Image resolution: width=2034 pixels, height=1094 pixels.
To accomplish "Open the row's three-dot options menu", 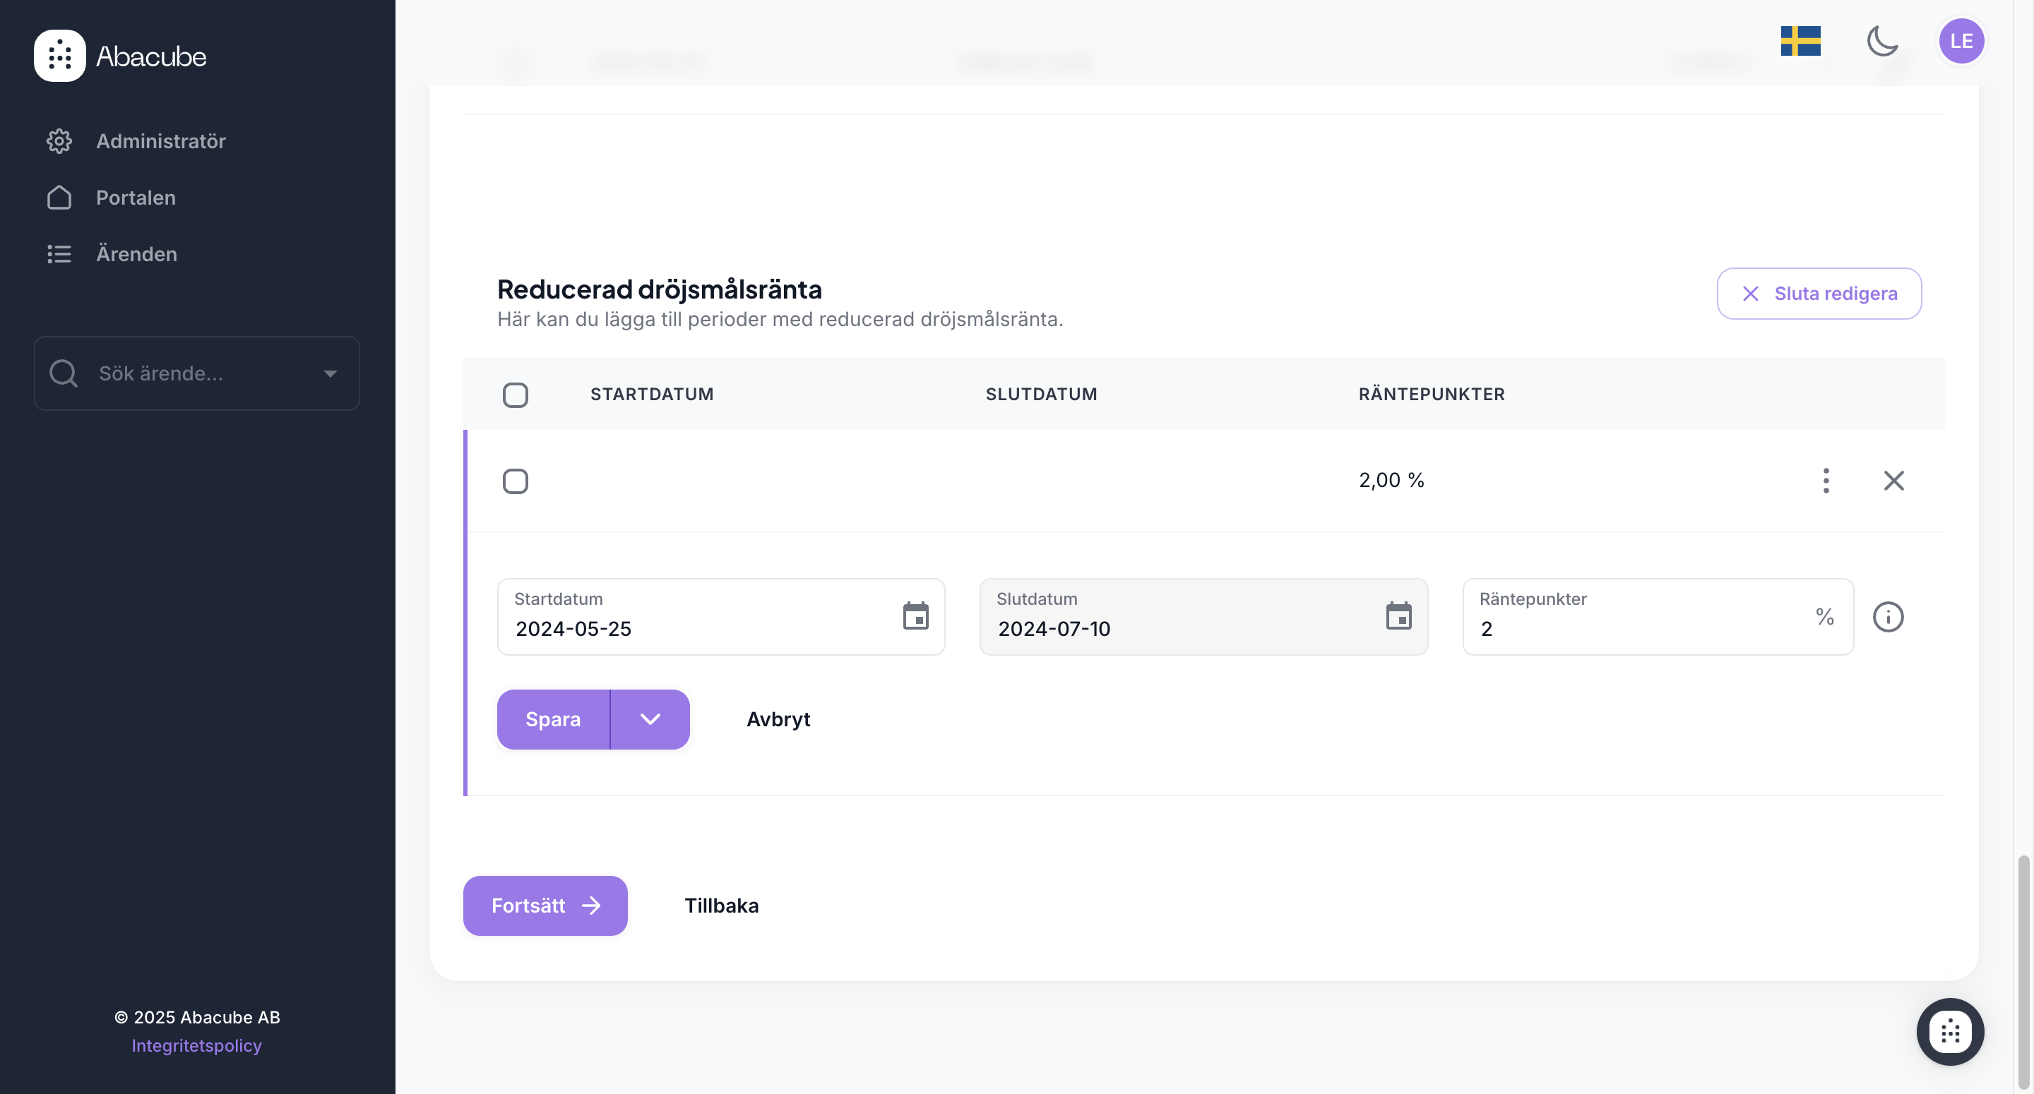I will 1826,481.
